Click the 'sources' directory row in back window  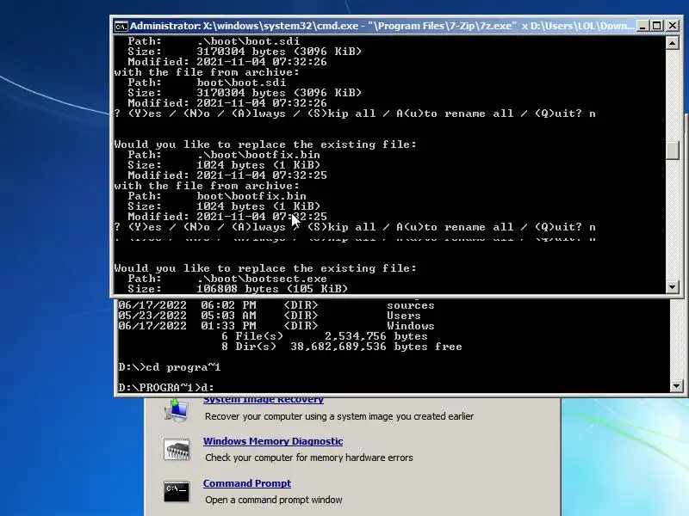(x=276, y=305)
